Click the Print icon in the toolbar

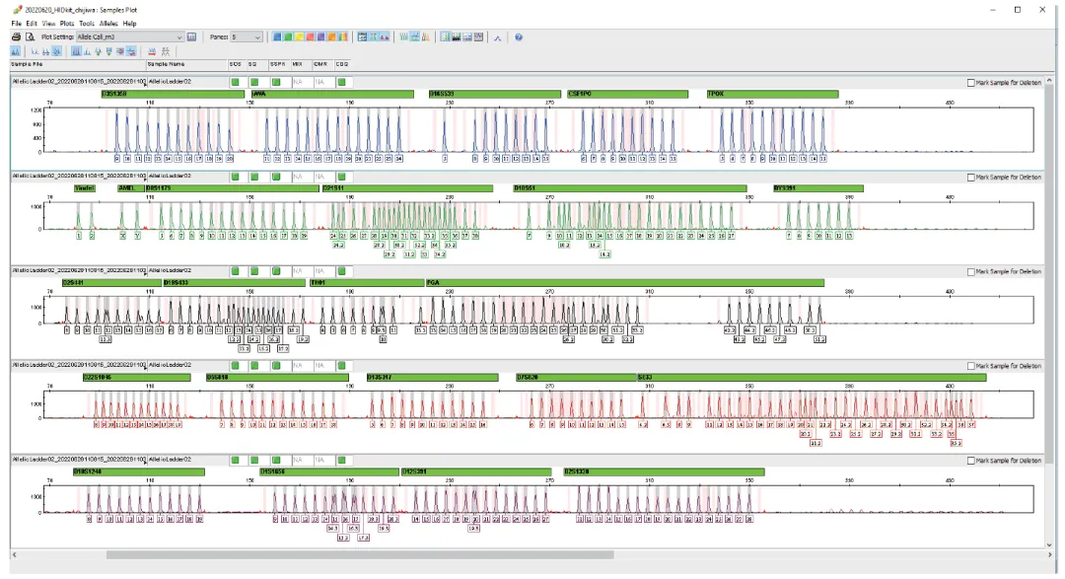[x=16, y=36]
